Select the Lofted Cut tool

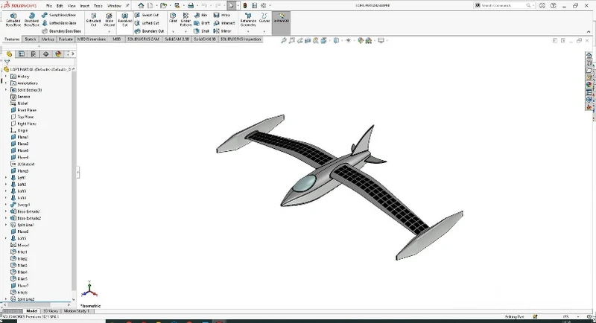tap(147, 23)
